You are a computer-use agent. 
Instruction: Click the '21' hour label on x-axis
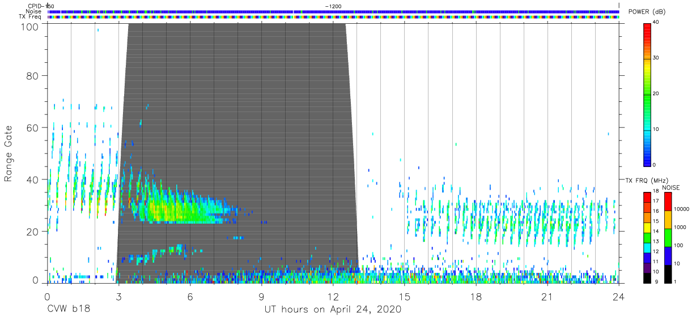pos(548,297)
